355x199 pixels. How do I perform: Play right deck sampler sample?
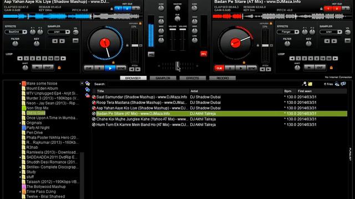click(334, 41)
